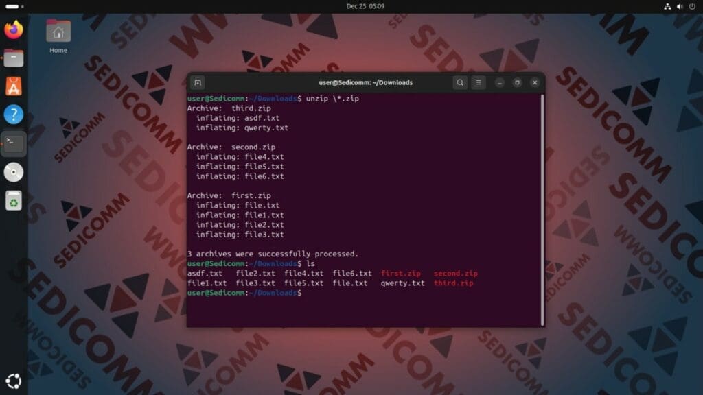The height and width of the screenshot is (395, 703).
Task: Select the active Terminal icon in the dock
Action: pyautogui.click(x=14, y=143)
